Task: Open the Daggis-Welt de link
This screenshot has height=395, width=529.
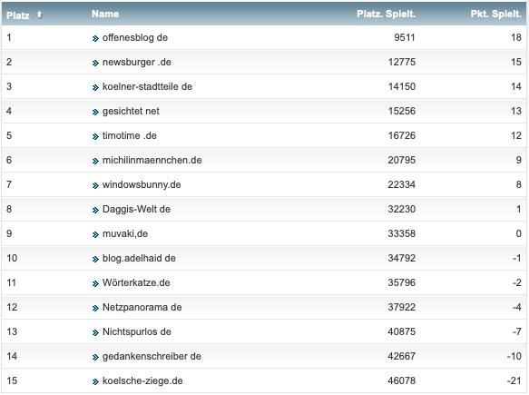Action: coord(136,210)
